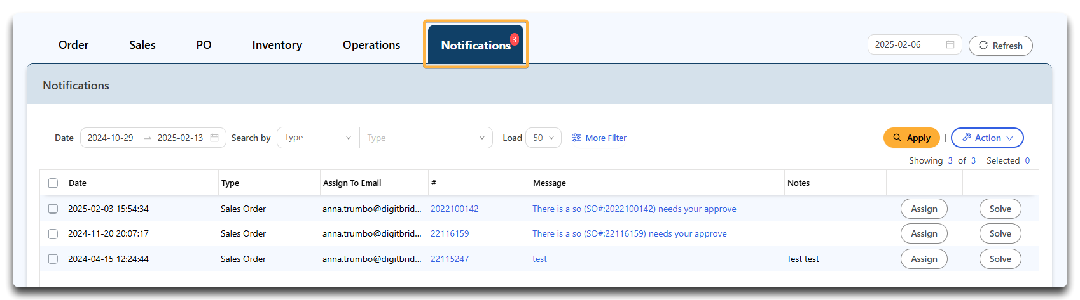Click Assign for order 22115247

[924, 259]
